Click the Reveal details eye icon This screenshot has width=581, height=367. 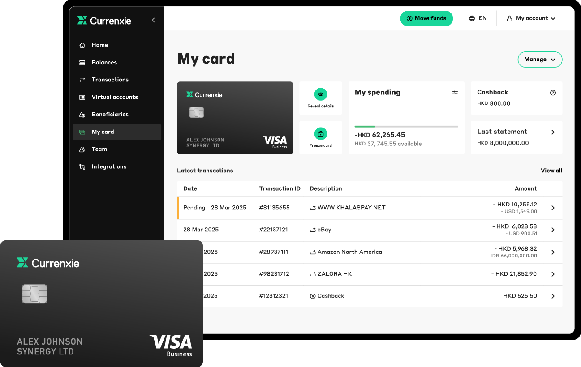pyautogui.click(x=320, y=94)
